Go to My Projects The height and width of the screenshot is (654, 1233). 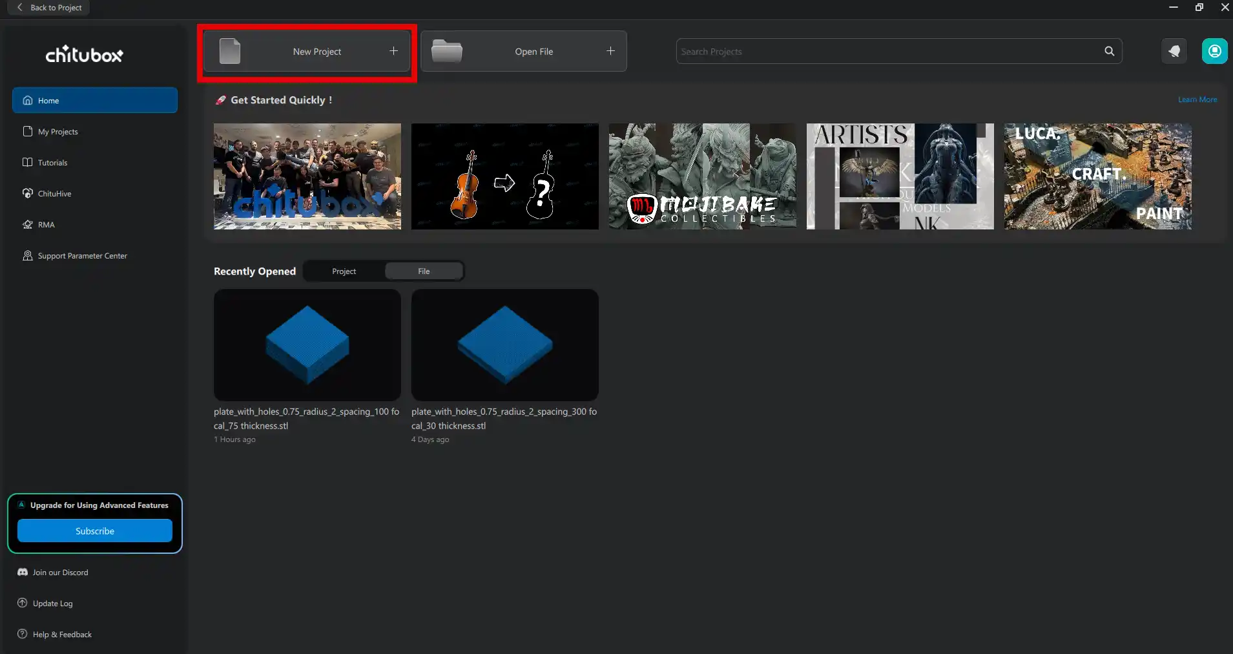pos(57,132)
